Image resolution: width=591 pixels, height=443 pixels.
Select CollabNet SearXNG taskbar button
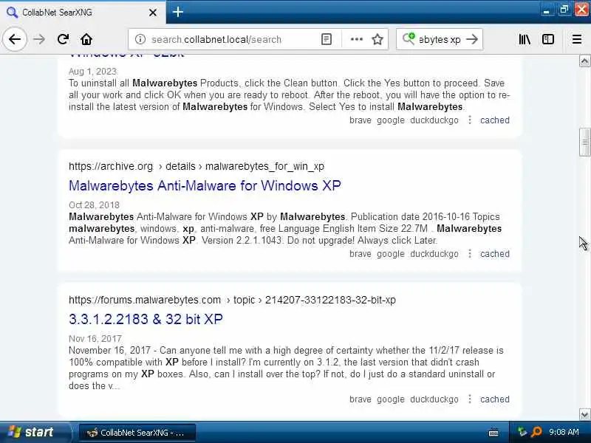point(137,433)
